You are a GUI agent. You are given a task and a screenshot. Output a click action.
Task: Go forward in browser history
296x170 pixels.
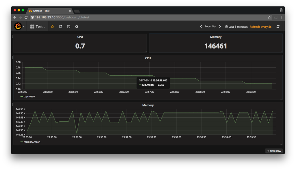[21, 17]
